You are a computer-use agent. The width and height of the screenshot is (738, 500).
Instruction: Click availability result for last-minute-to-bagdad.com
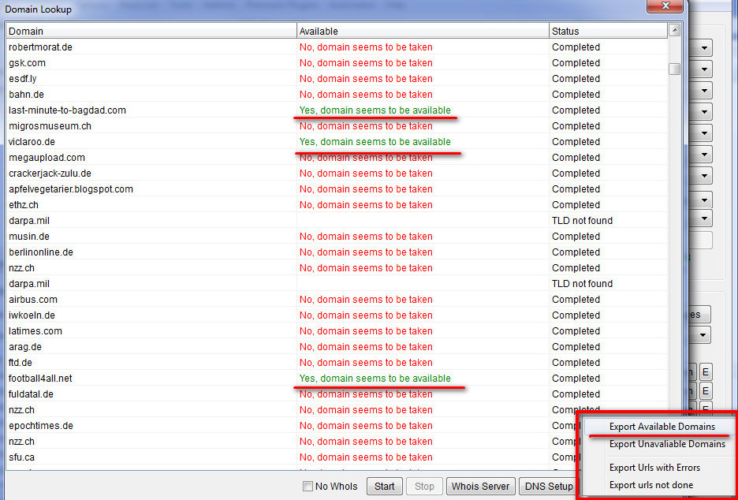[x=375, y=110]
